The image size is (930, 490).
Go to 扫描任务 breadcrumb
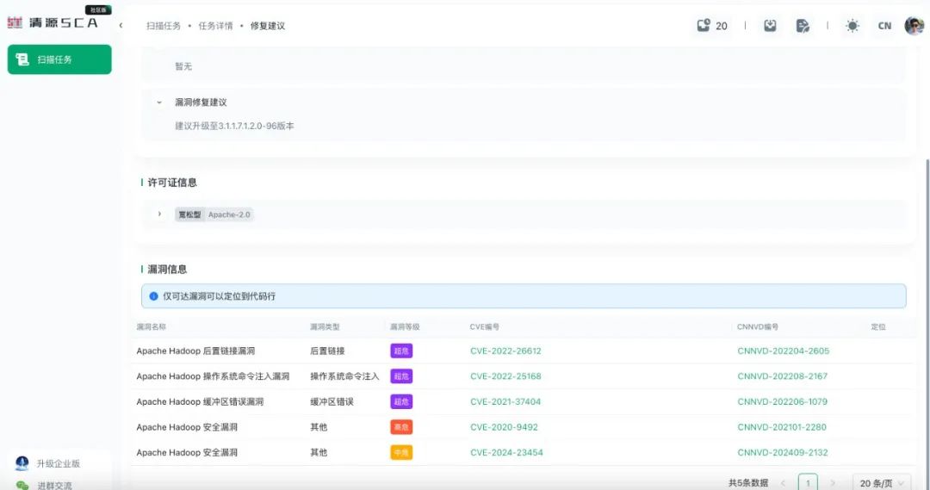(x=163, y=26)
